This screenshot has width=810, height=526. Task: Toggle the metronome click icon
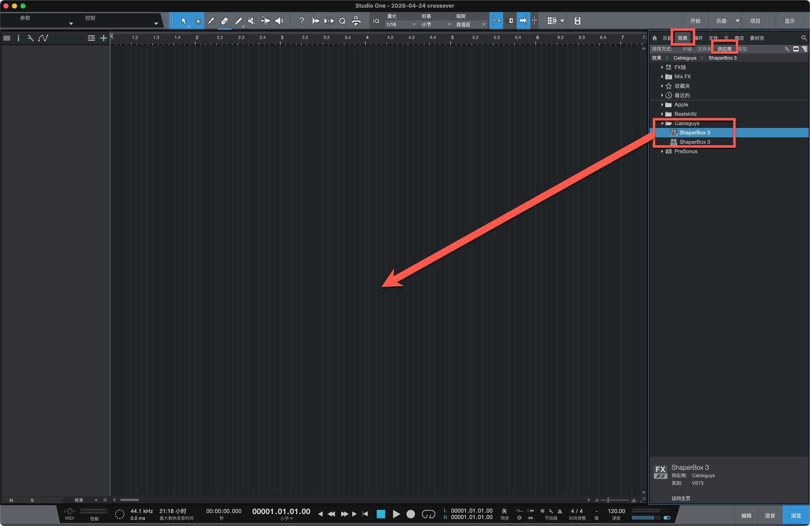point(560,511)
